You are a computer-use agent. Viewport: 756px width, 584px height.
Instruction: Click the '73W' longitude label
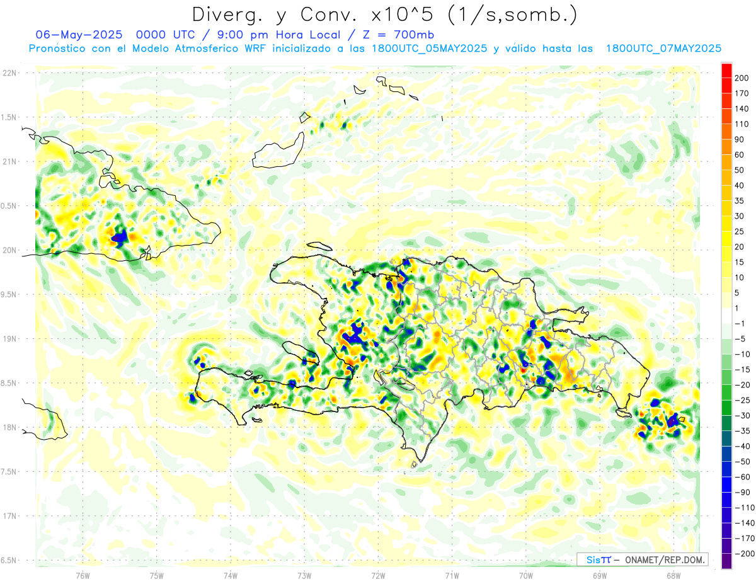pos(304,575)
